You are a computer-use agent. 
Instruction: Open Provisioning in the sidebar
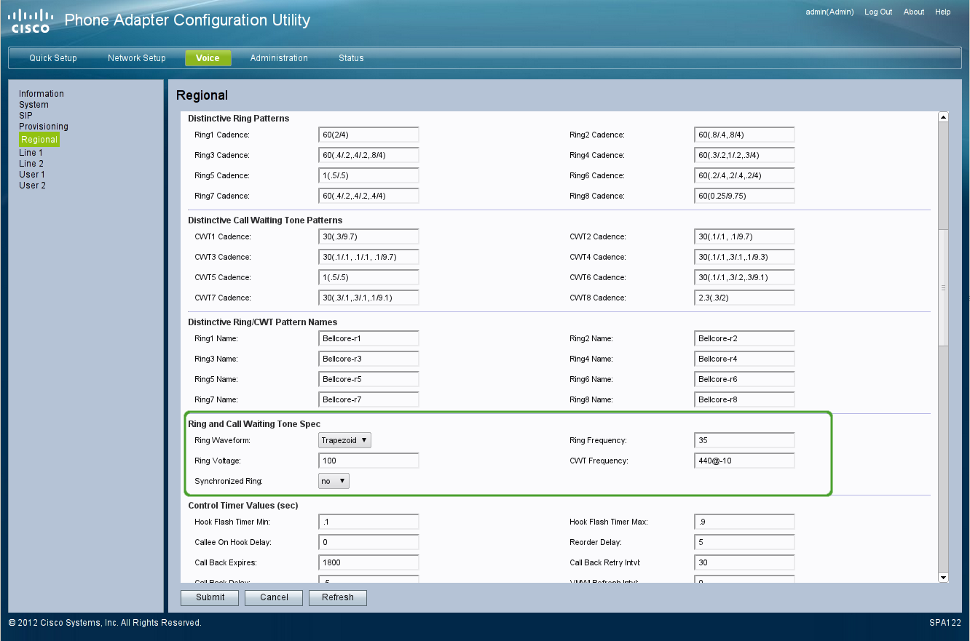coord(44,127)
